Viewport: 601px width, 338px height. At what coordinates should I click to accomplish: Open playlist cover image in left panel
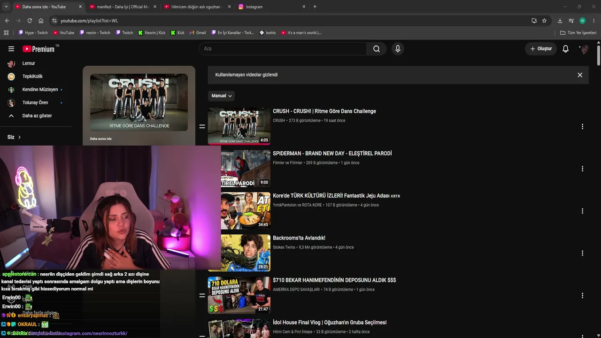tap(139, 102)
